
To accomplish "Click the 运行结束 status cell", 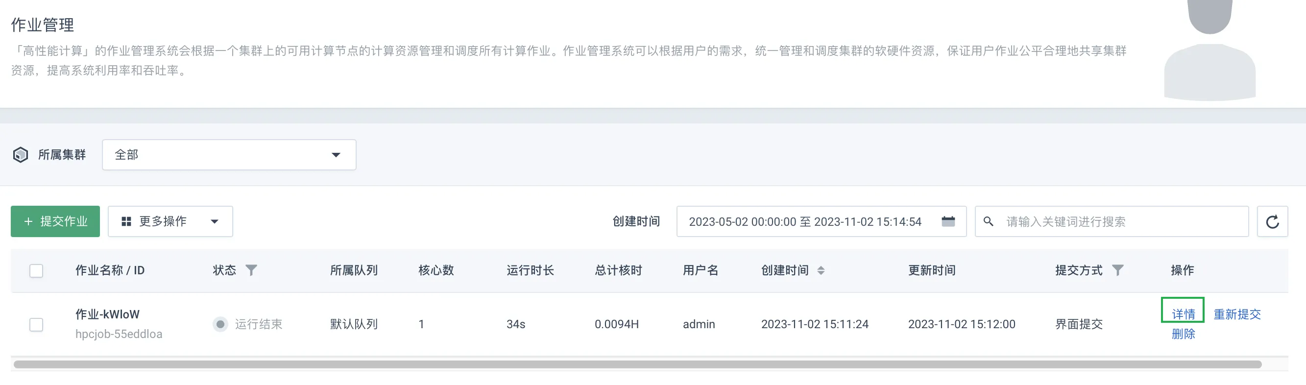I will [248, 325].
